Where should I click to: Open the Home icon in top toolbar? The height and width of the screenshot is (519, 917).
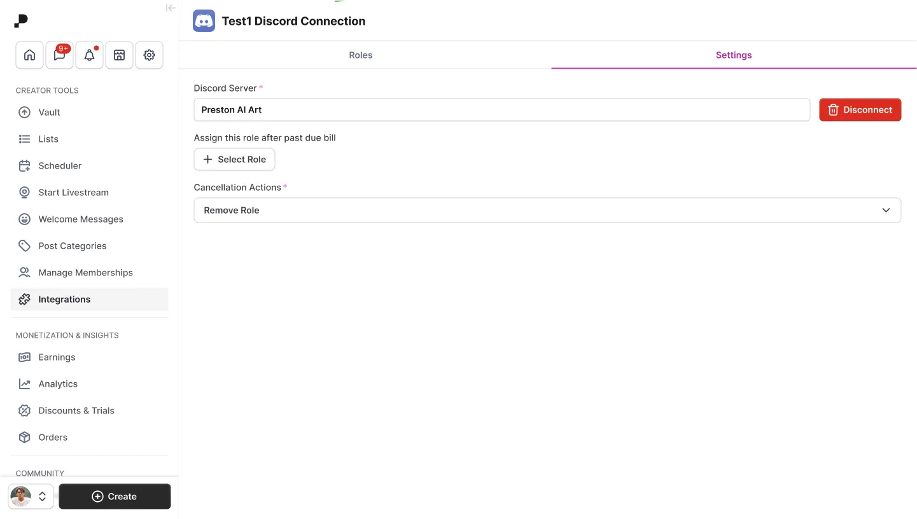(x=29, y=55)
